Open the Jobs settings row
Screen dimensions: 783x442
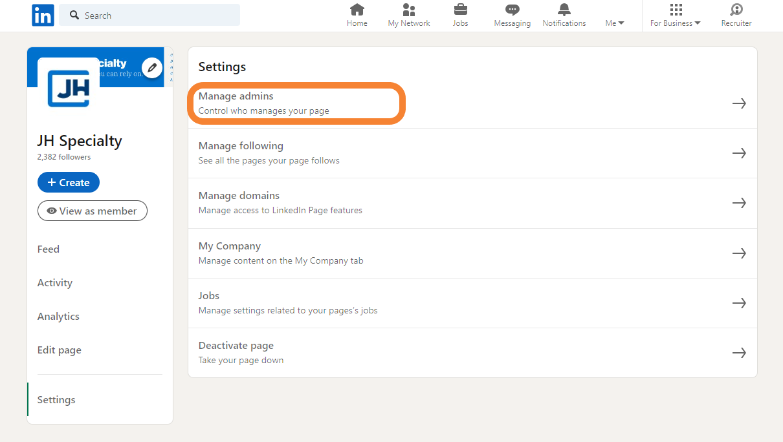(472, 303)
